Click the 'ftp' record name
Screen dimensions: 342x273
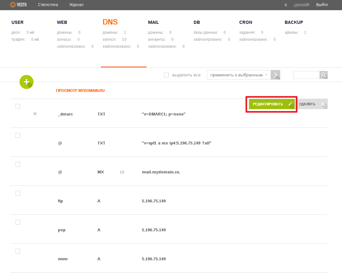point(61,201)
